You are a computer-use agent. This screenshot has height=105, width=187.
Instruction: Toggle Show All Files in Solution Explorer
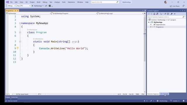point(168,14)
